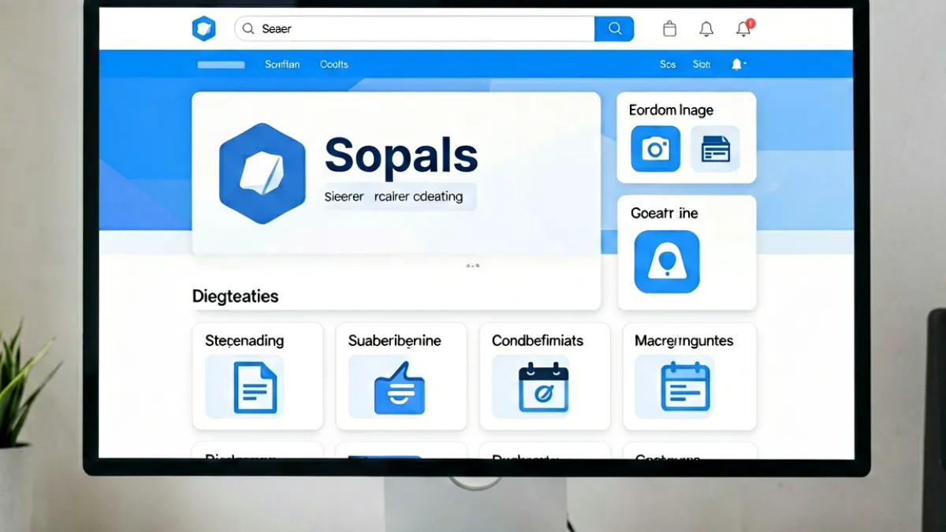The width and height of the screenshot is (946, 532).
Task: Open the bell icon under Goeatr ine
Action: (666, 262)
